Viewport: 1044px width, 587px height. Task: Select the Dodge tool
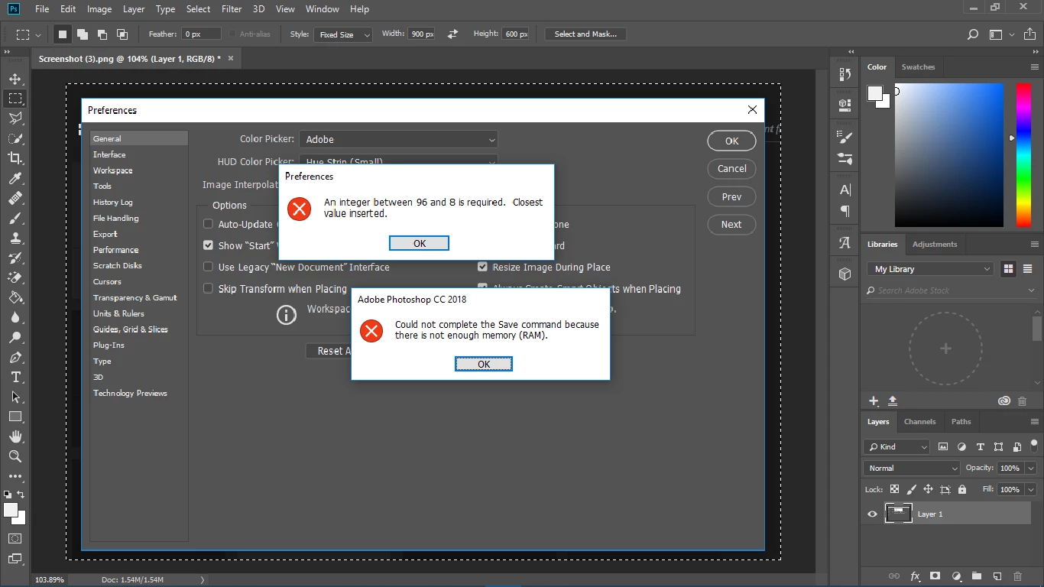coord(15,337)
